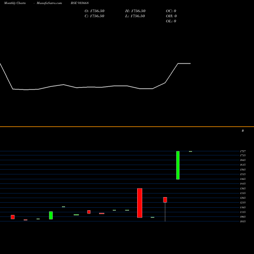
Task: Click the 'Monthly Charts' title text
Action: click(x=15, y=3)
